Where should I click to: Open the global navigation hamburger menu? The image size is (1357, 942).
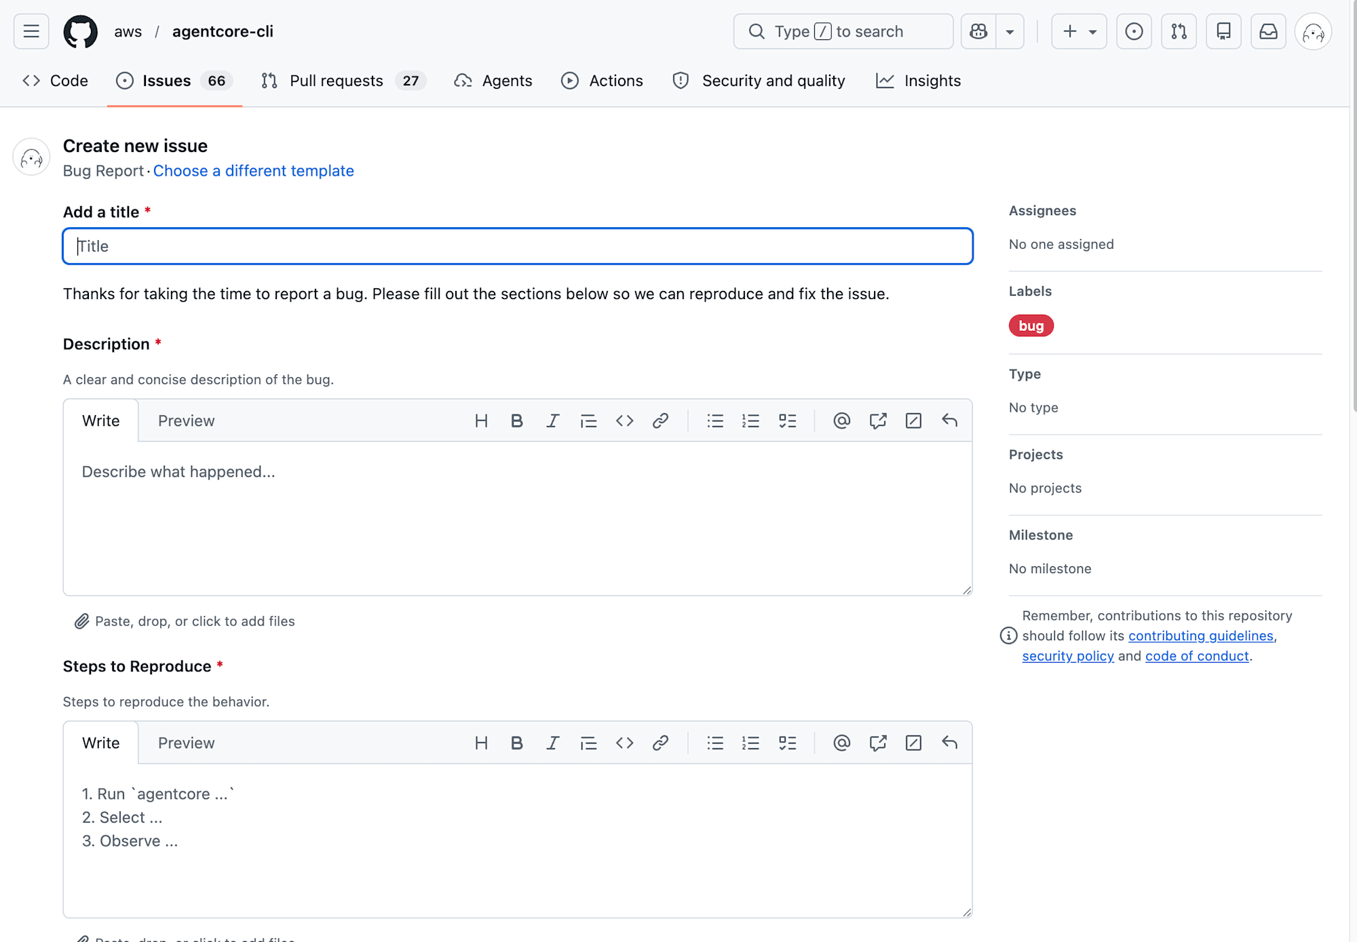(x=31, y=32)
